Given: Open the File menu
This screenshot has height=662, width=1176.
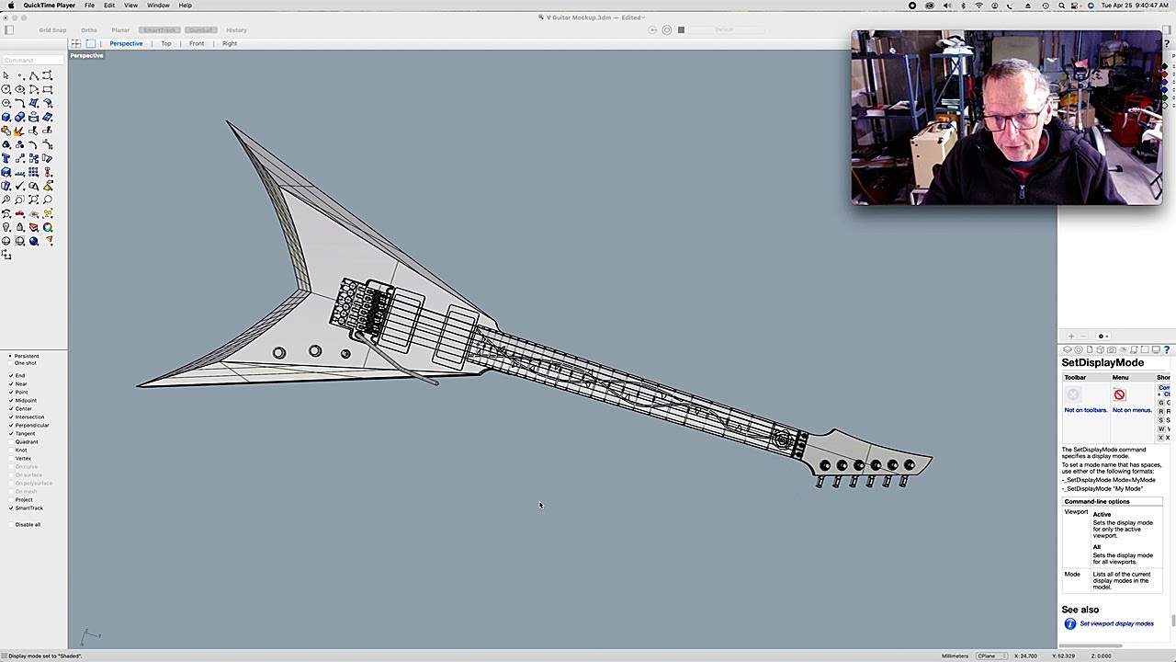Looking at the screenshot, I should (x=89, y=6).
